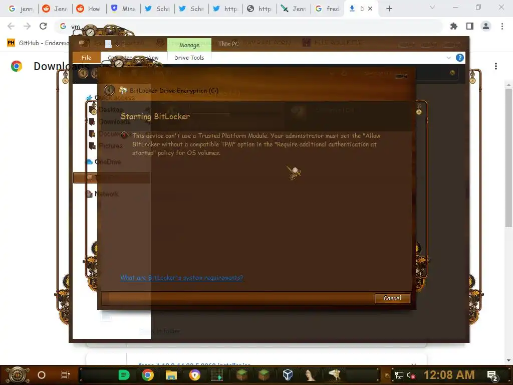Click Chrome address bar

click(248, 26)
